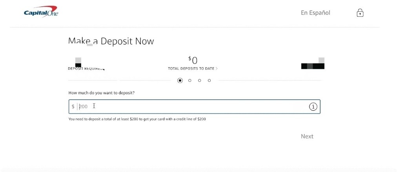Expand the chevron after Total Deposits to Date
This screenshot has height=172, width=397.
point(217,69)
